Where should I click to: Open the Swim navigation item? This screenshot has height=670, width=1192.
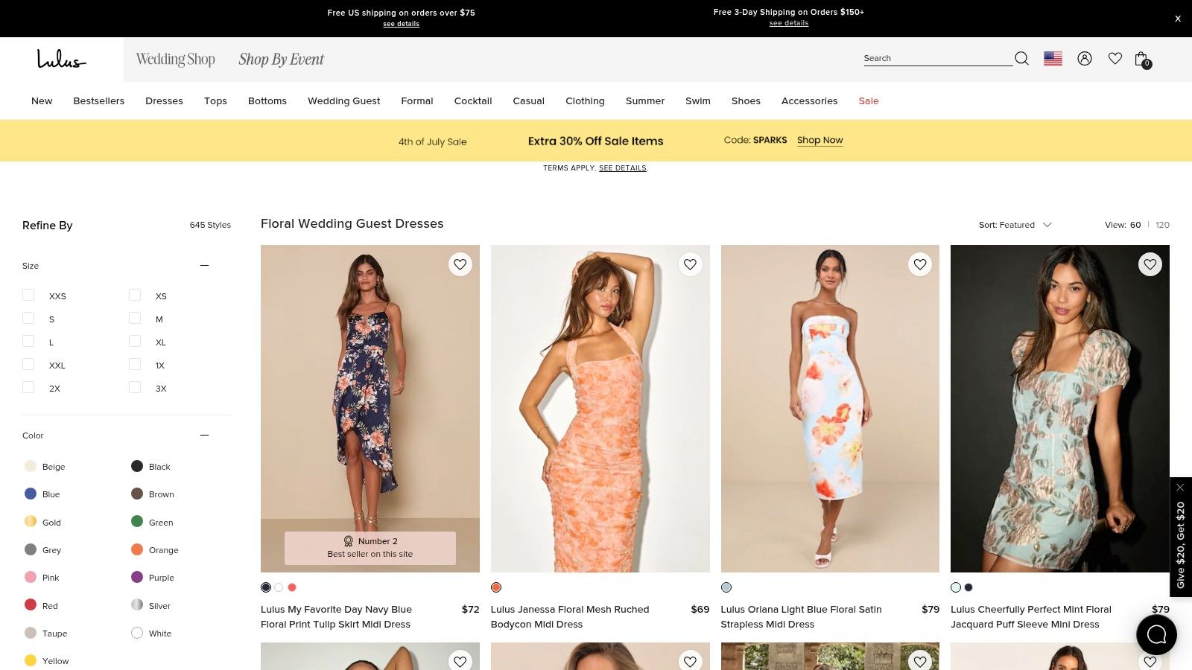(698, 100)
